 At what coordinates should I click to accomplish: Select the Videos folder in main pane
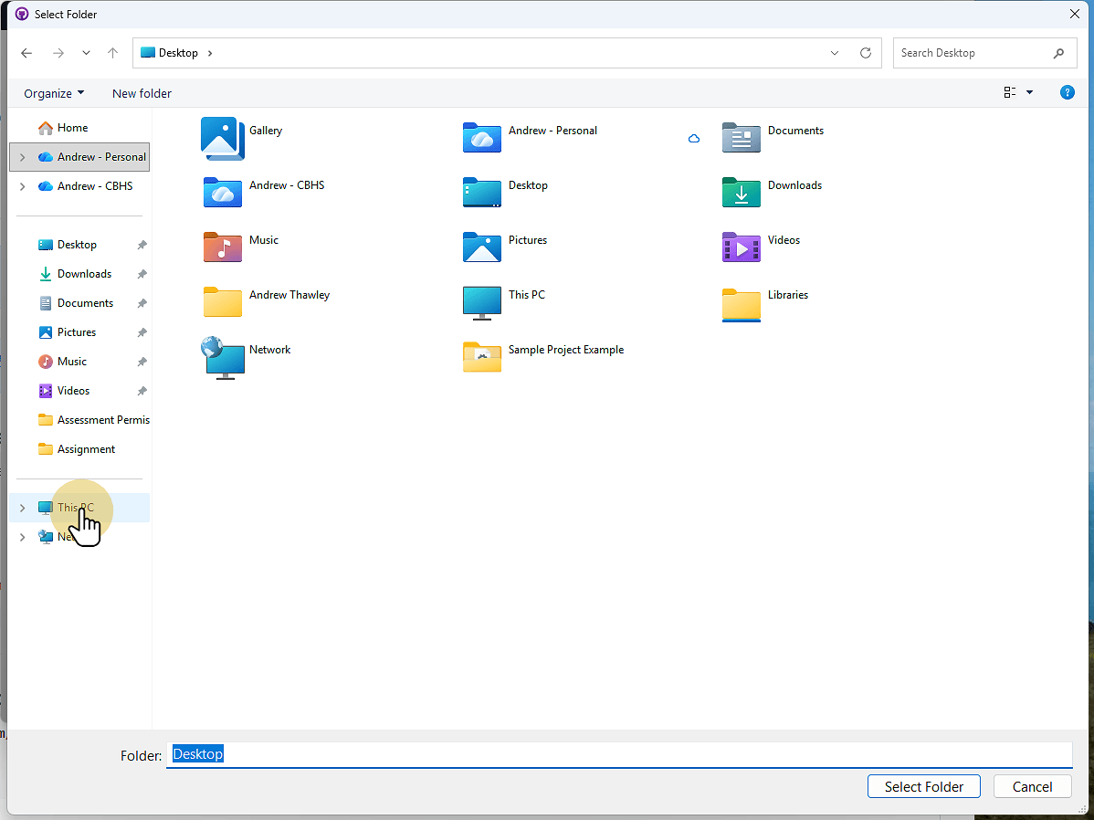tap(741, 247)
